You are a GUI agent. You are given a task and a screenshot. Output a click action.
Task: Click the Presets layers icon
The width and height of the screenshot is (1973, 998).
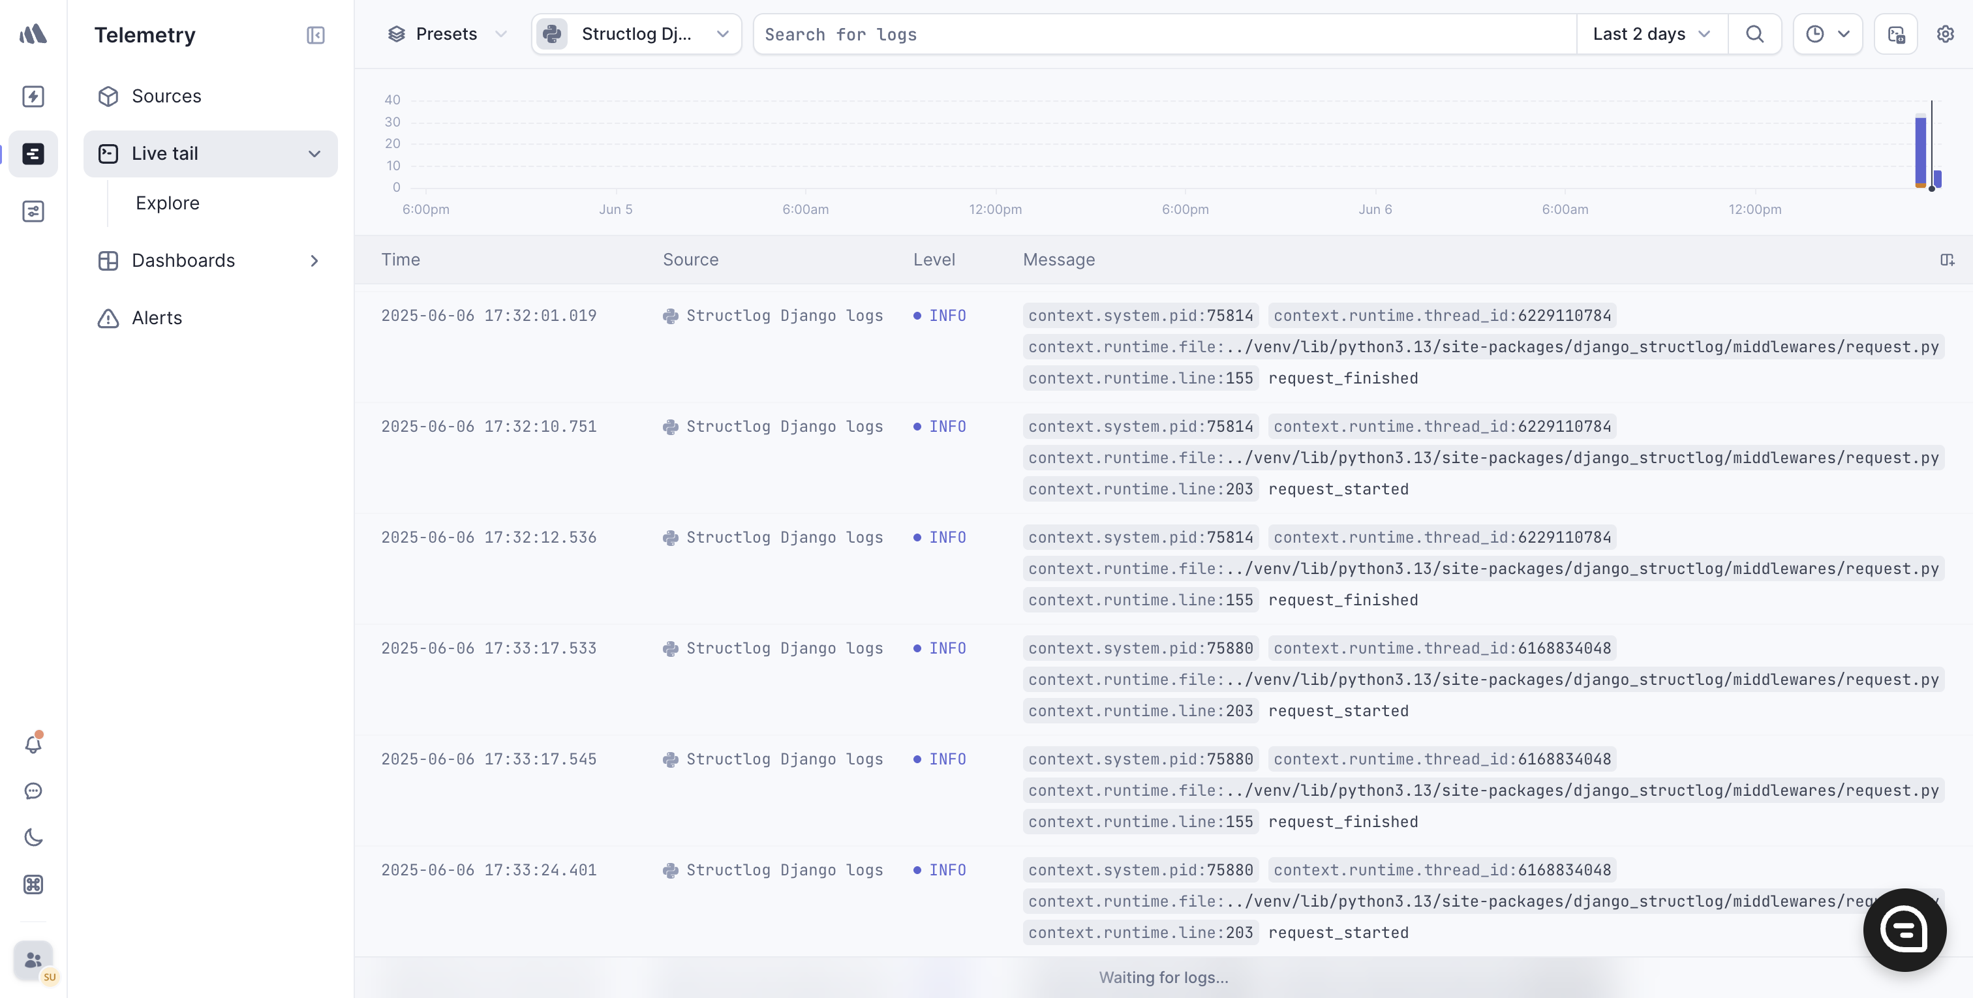(x=396, y=34)
